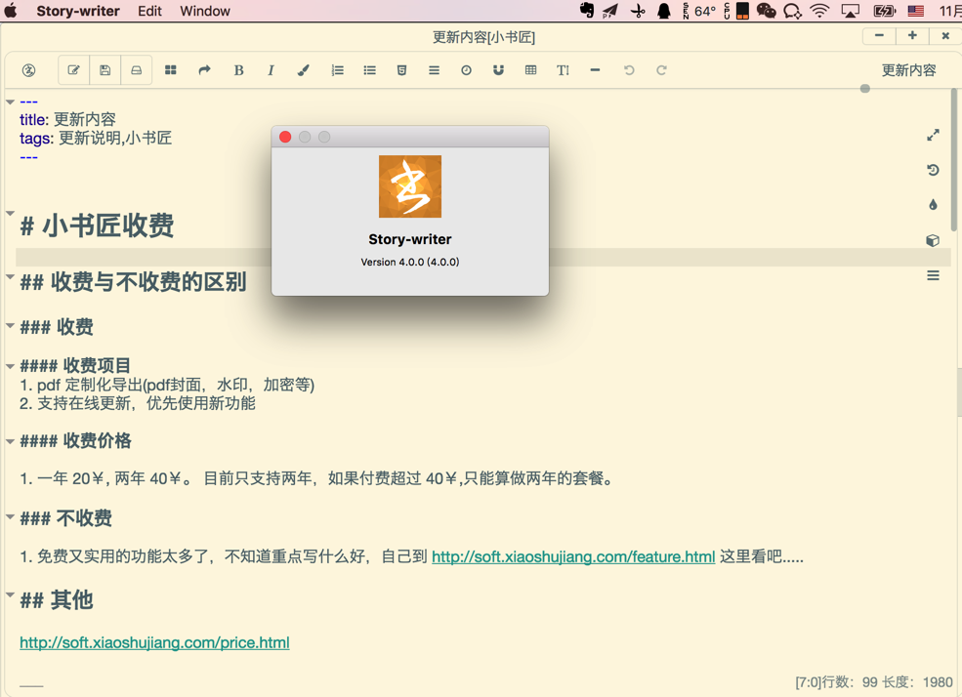Collapse the '## 其他' section

(10, 594)
